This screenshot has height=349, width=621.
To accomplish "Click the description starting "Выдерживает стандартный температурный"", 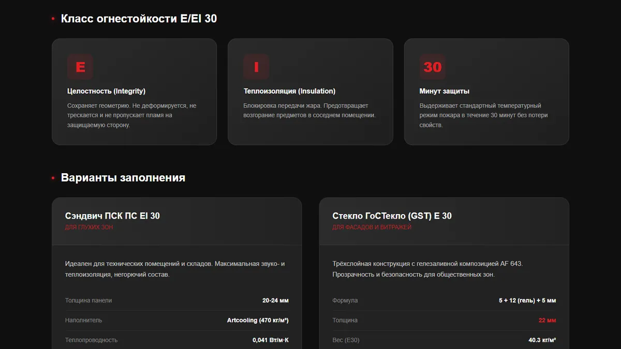I will click(484, 115).
